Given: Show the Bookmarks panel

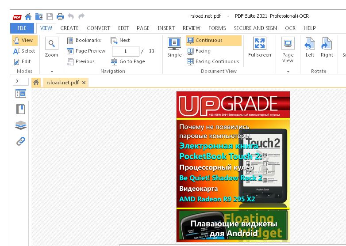Looking at the screenshot, I should click(x=84, y=40).
